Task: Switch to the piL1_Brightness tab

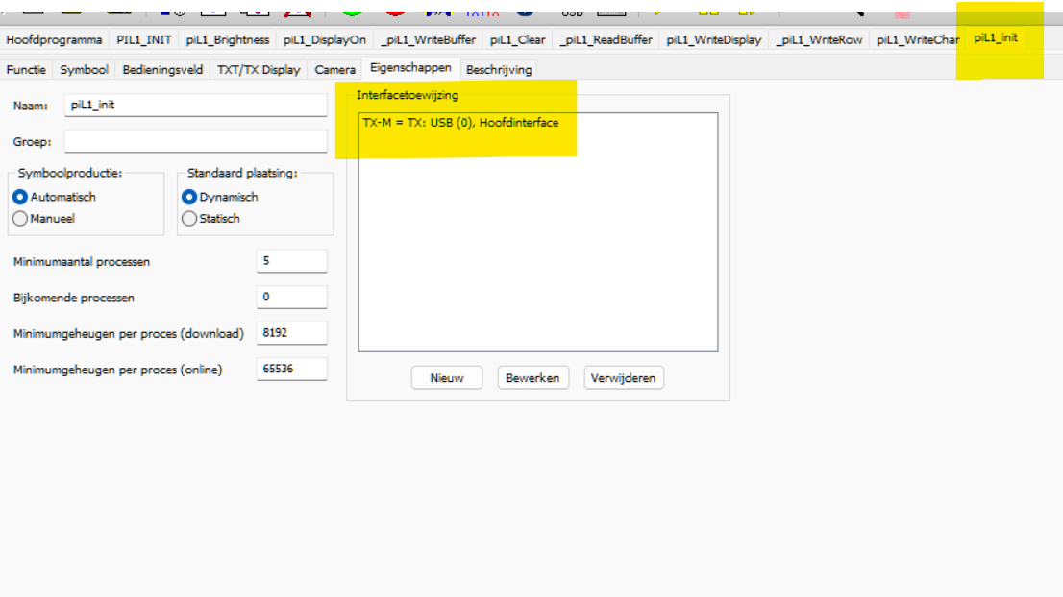Action: [x=228, y=39]
